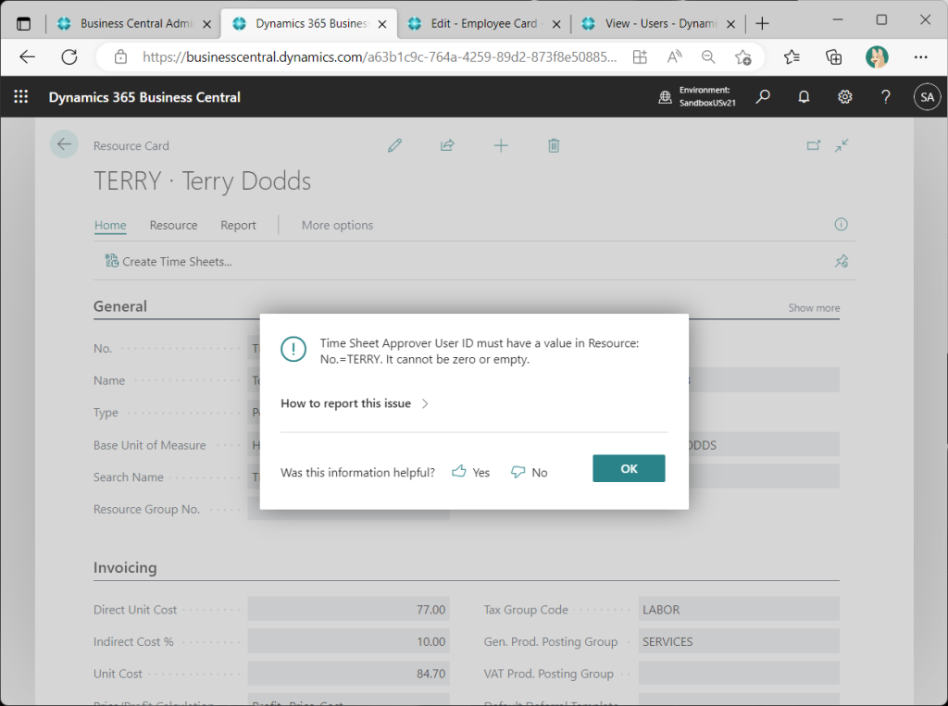Click the VAT Prod. Posting Group field
948x706 pixels.
(739, 674)
